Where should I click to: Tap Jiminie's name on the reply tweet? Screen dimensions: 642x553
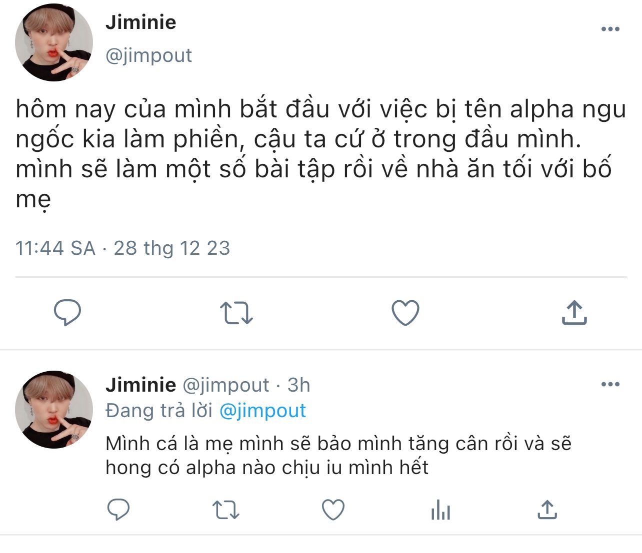[141, 385]
